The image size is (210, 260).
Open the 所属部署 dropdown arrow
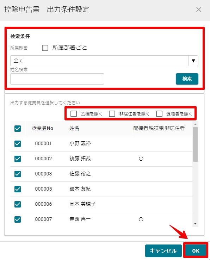[193, 61]
